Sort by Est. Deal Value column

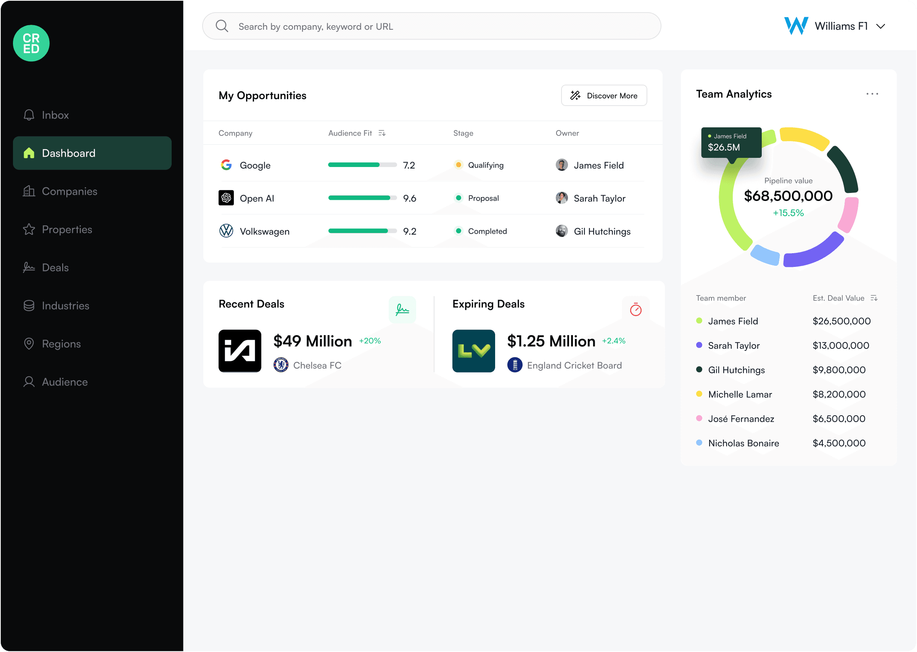pyautogui.click(x=874, y=298)
